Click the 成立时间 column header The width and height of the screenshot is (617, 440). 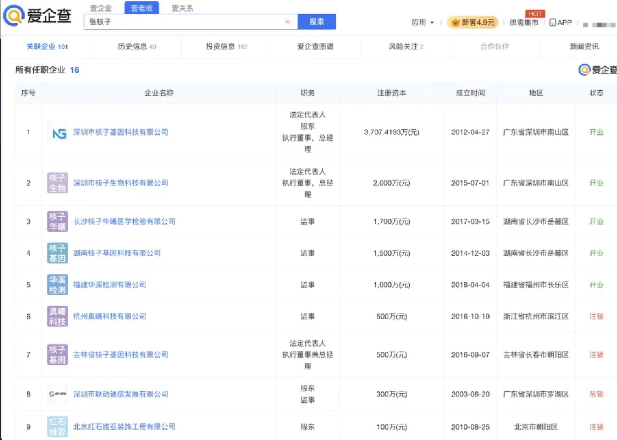point(470,93)
